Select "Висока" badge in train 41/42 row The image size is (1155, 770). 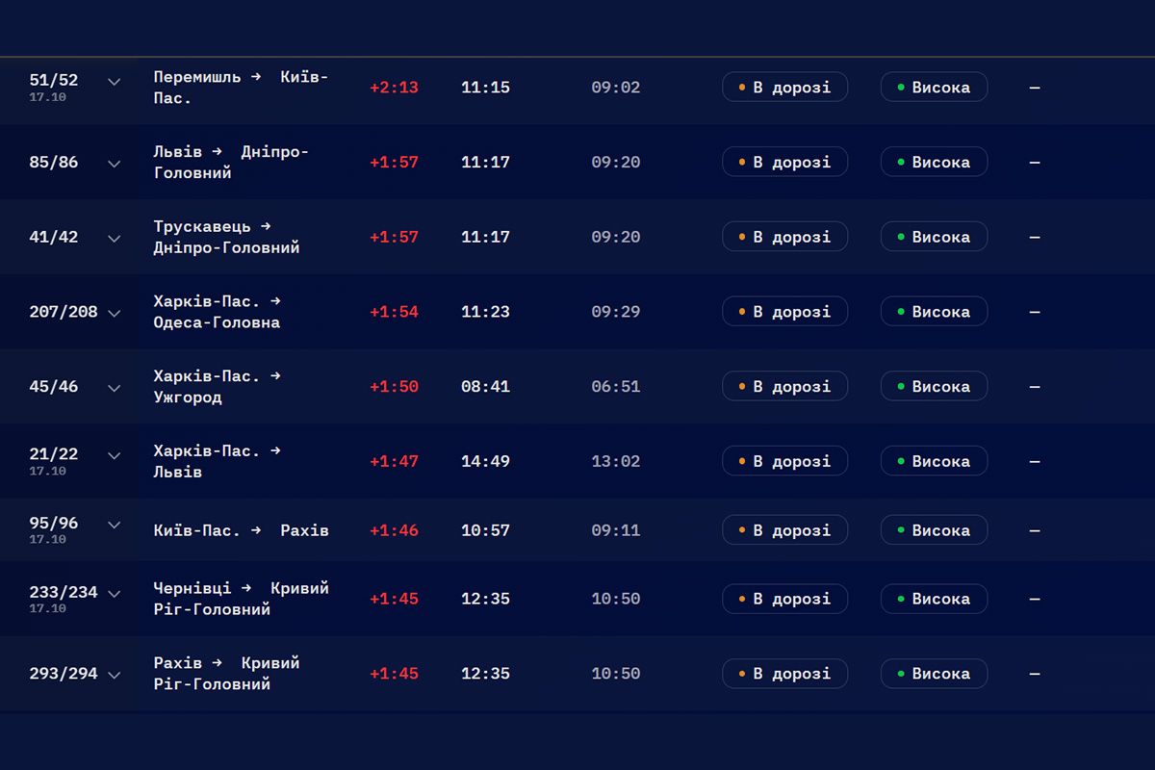coord(934,237)
